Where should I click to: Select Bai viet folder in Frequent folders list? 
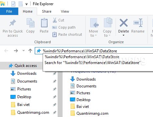(x=80, y=107)
